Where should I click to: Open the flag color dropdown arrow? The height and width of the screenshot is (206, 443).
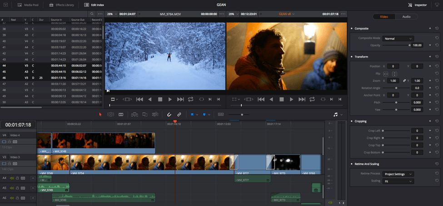coord(197,115)
